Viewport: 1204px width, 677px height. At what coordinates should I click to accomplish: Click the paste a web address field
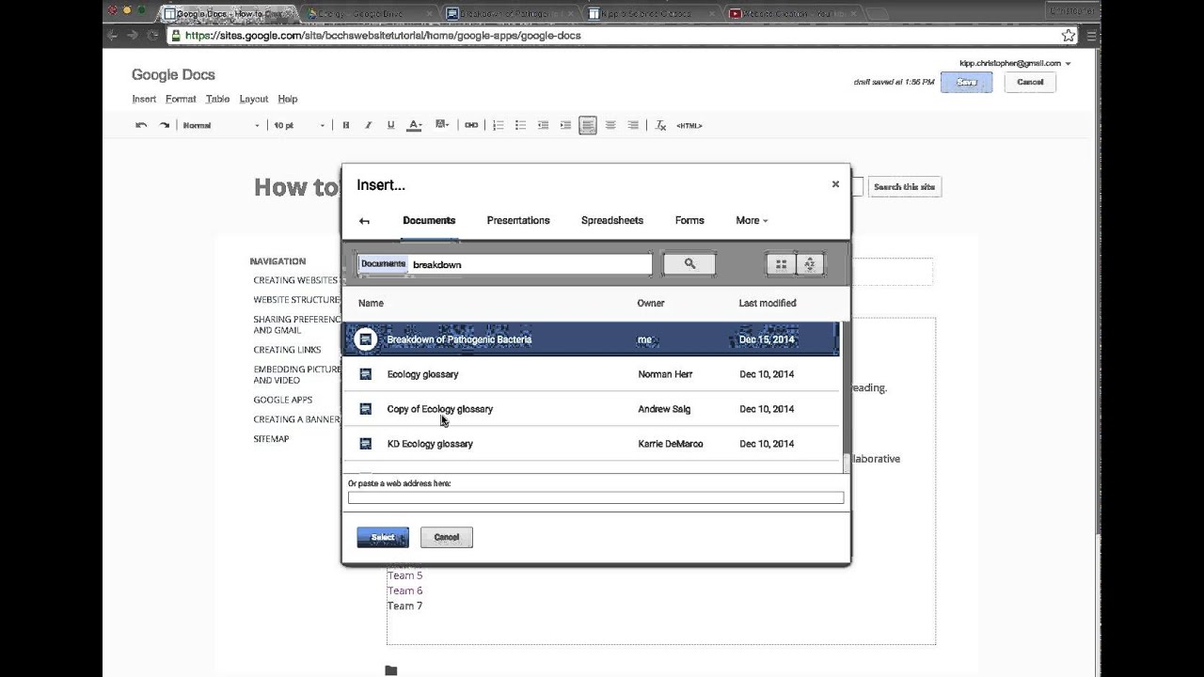pos(595,497)
